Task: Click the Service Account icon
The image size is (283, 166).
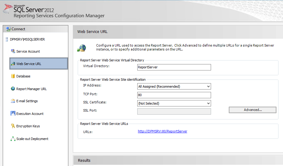Action: [13, 51]
